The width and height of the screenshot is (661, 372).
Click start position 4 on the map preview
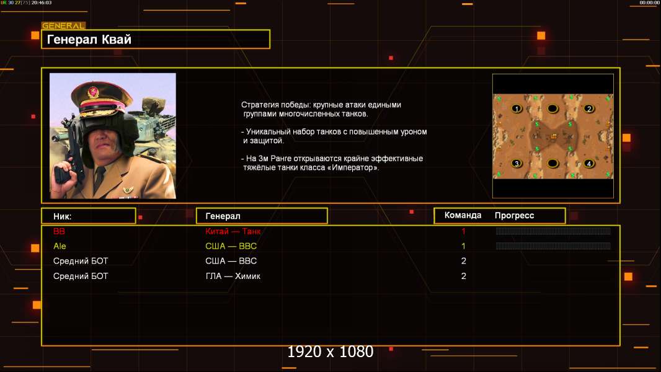(589, 164)
